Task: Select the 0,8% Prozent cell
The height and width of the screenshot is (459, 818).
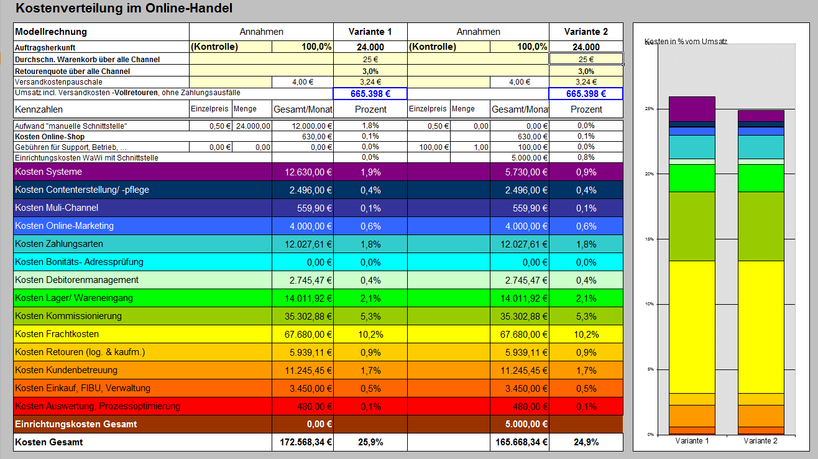Action: [586, 157]
